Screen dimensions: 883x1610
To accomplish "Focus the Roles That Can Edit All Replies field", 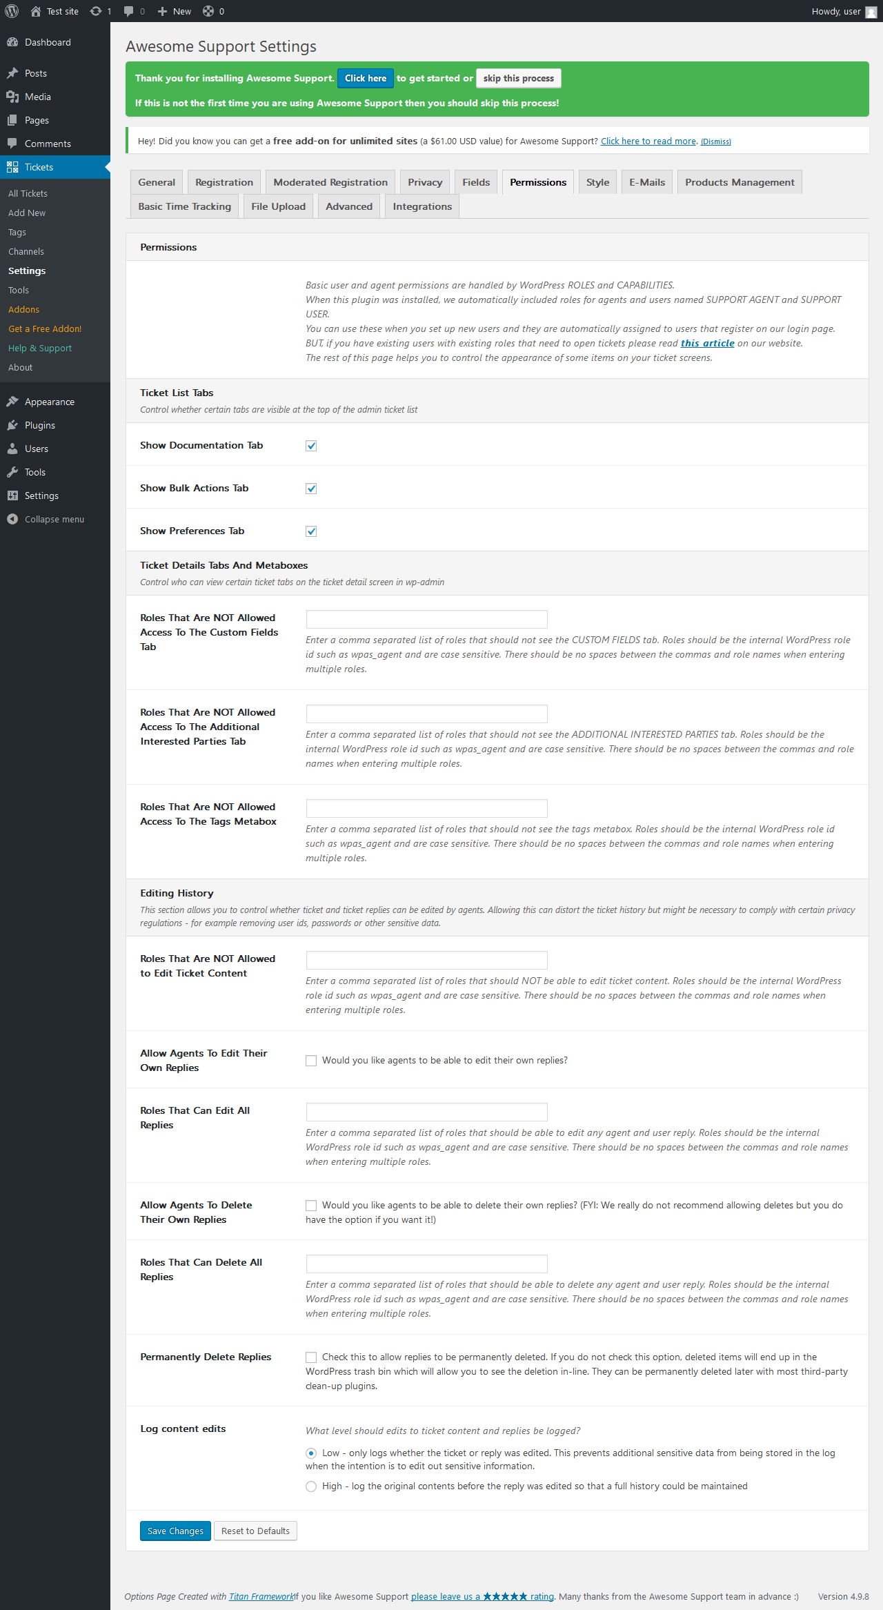I will [426, 1112].
